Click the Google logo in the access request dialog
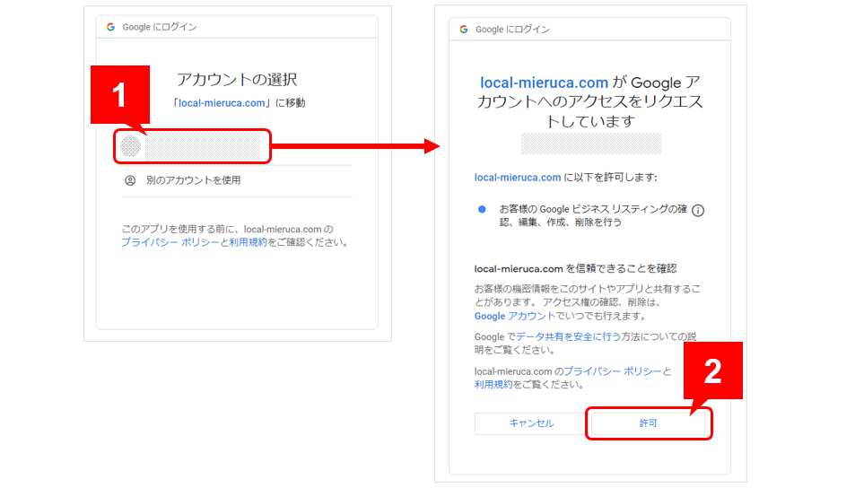 pos(464,29)
